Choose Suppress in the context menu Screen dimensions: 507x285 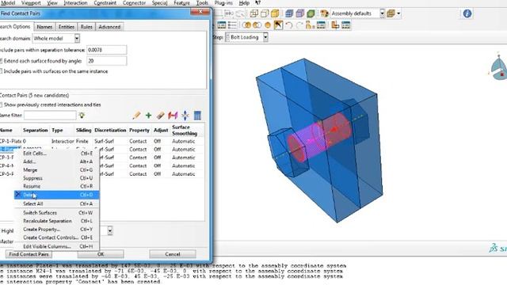tap(56, 178)
